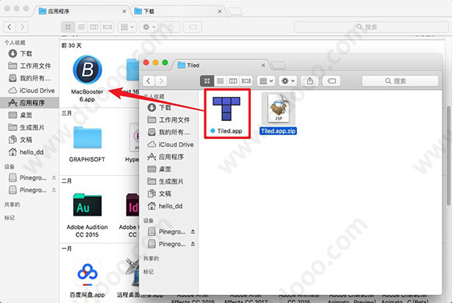Click the vertical scrollbar at right edge

(449, 156)
